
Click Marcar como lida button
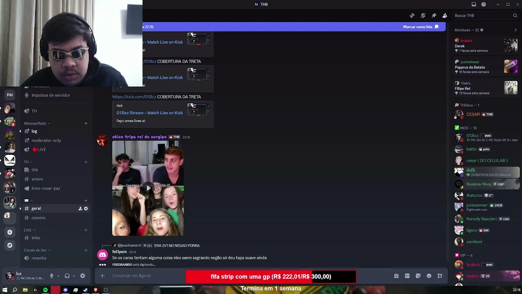click(421, 27)
